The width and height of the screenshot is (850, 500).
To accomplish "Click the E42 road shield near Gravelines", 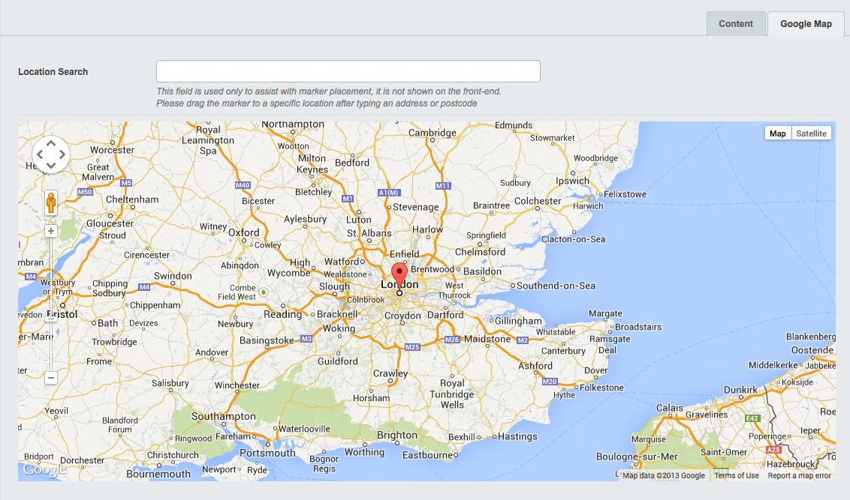I will [752, 418].
